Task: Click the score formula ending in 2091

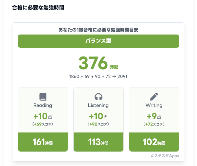Action: (x=98, y=76)
